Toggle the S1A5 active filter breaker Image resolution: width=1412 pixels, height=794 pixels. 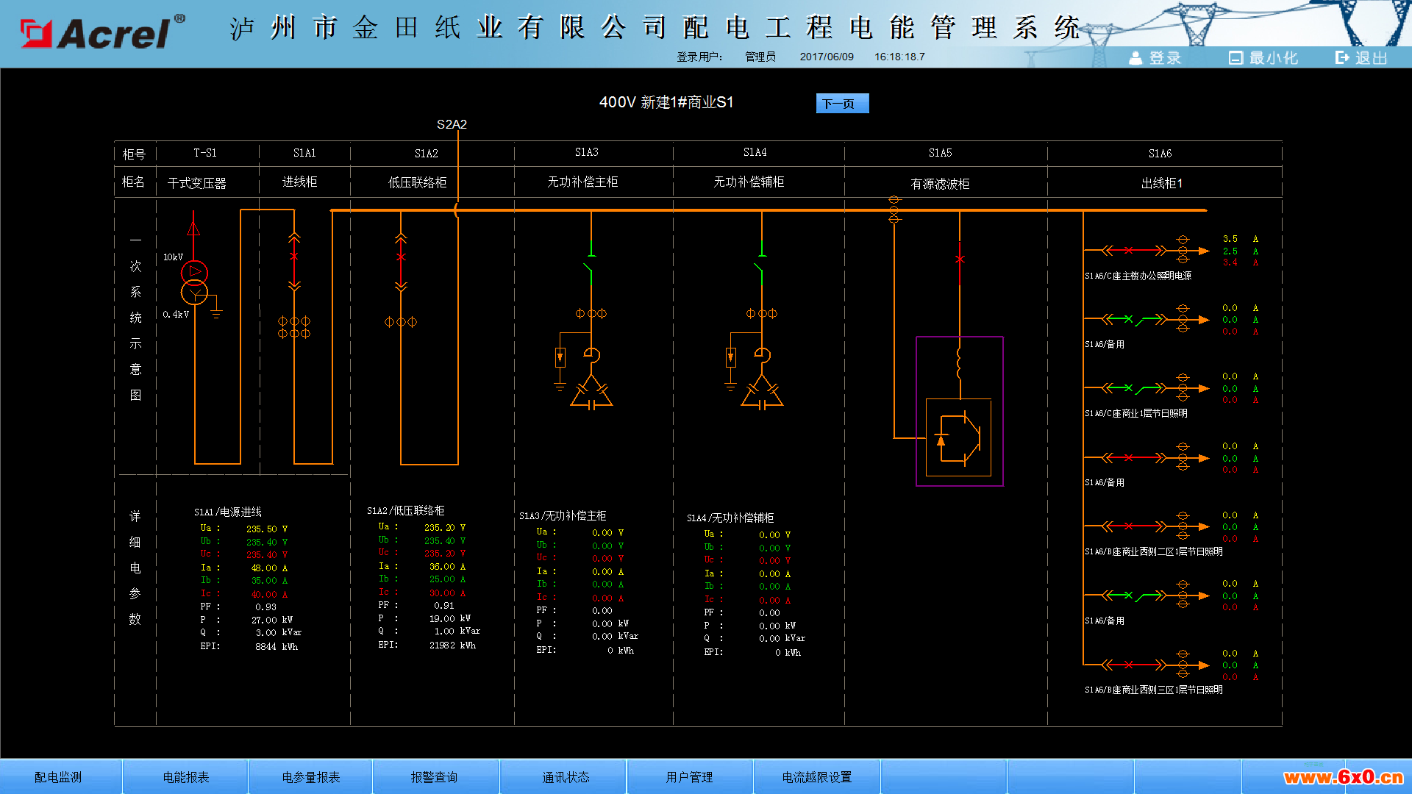click(960, 260)
